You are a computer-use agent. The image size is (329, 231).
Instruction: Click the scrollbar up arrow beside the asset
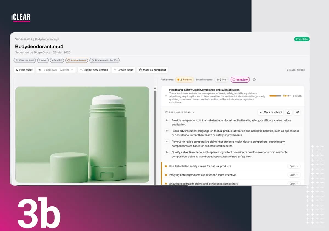[x=155, y=88]
